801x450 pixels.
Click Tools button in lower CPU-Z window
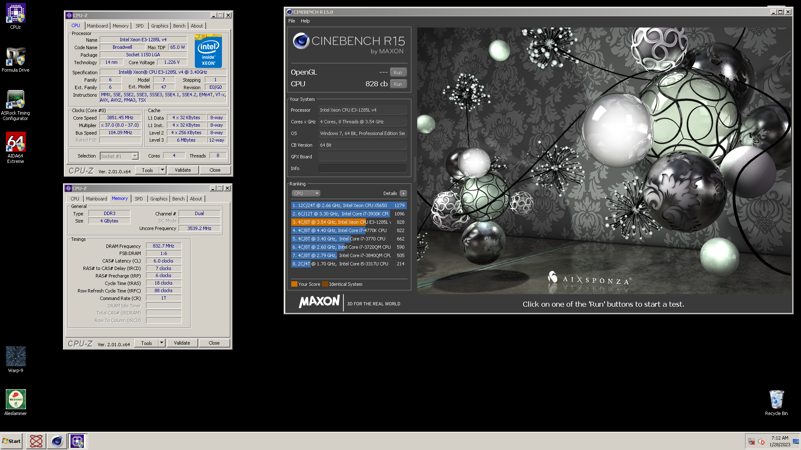click(146, 343)
